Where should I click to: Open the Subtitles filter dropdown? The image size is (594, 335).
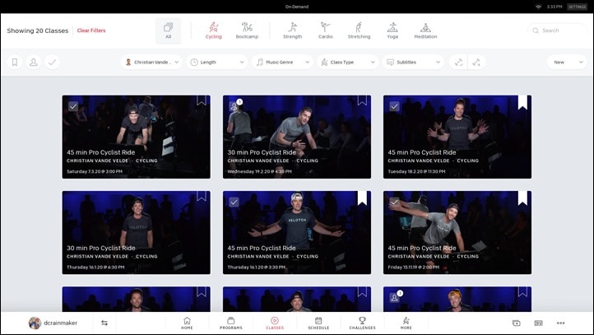(x=413, y=63)
